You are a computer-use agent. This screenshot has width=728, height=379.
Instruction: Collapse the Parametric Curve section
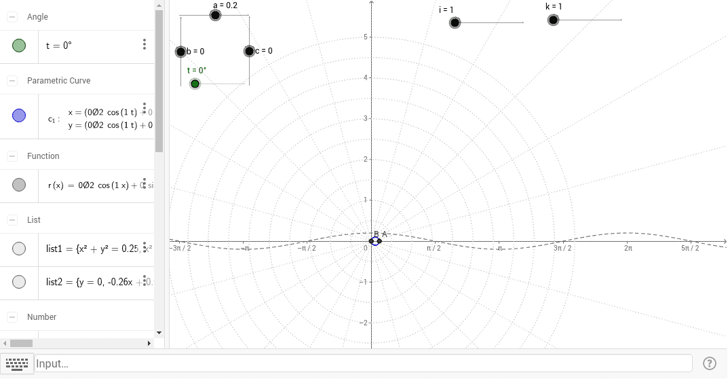click(x=12, y=80)
